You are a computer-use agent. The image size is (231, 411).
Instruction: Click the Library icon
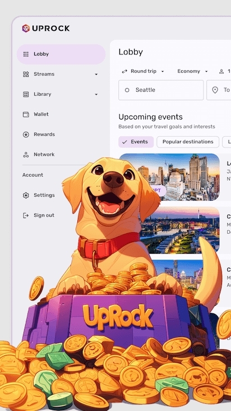pyautogui.click(x=26, y=94)
